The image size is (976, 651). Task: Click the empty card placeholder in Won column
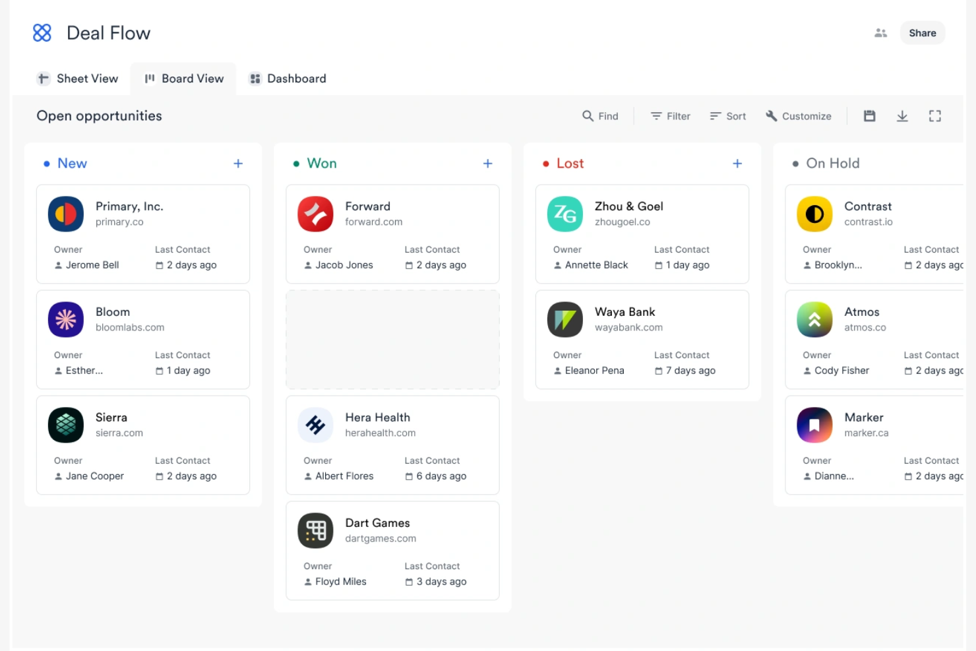pyautogui.click(x=392, y=339)
